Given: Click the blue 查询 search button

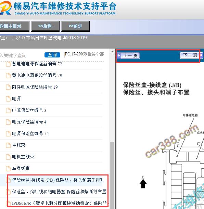Looking at the screenshot, I should [52, 55].
